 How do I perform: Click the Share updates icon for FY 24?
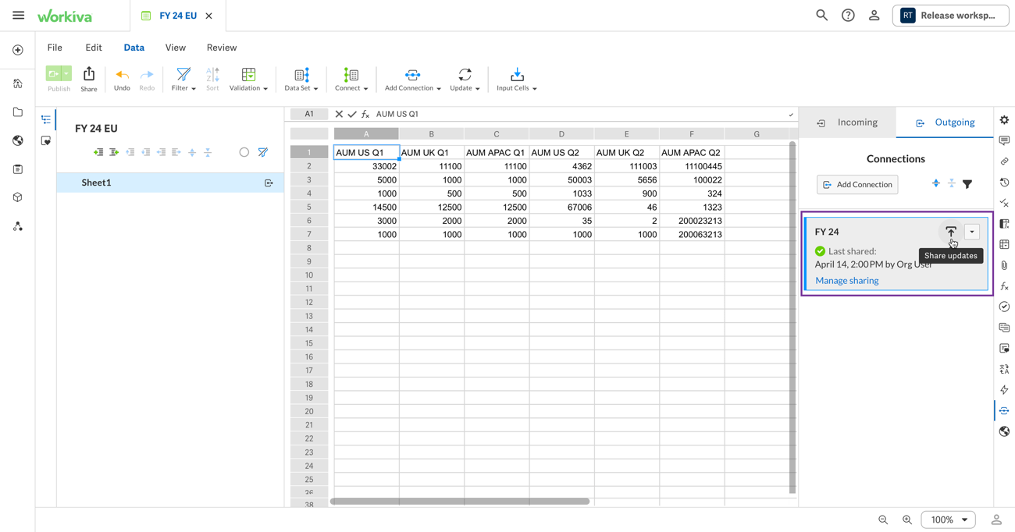click(950, 232)
